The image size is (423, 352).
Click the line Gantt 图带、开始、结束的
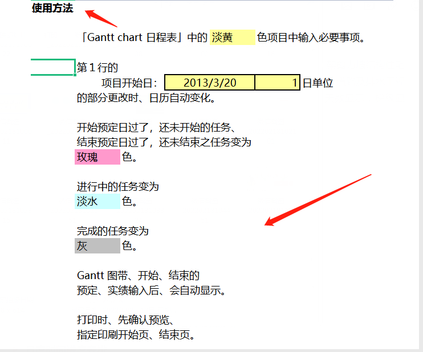pos(138,276)
